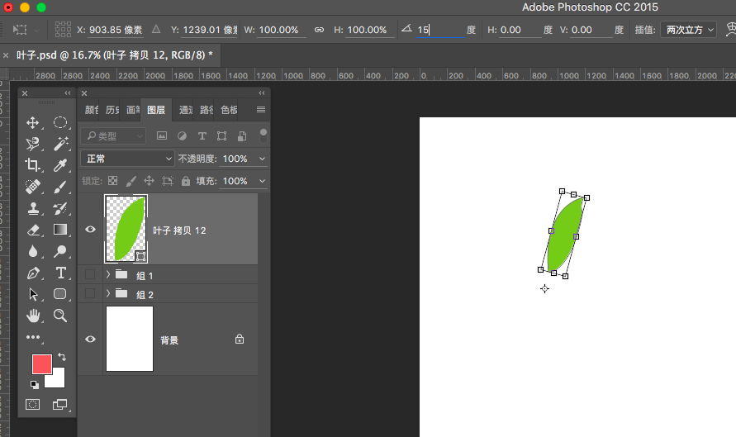Viewport: 736px width, 437px height.
Task: Select the Gradient tool
Action: 60,230
